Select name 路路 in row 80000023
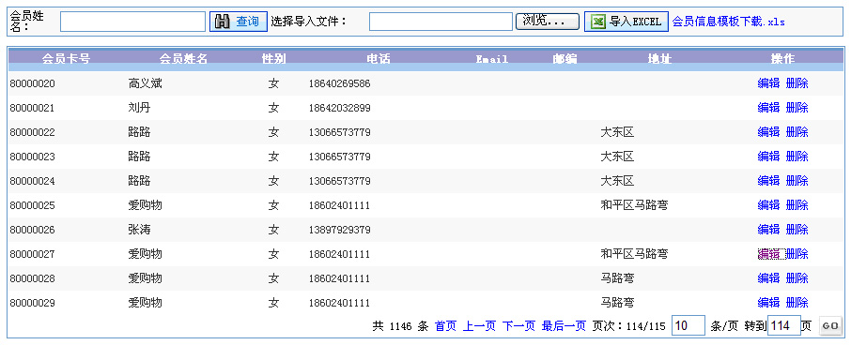 point(139,157)
